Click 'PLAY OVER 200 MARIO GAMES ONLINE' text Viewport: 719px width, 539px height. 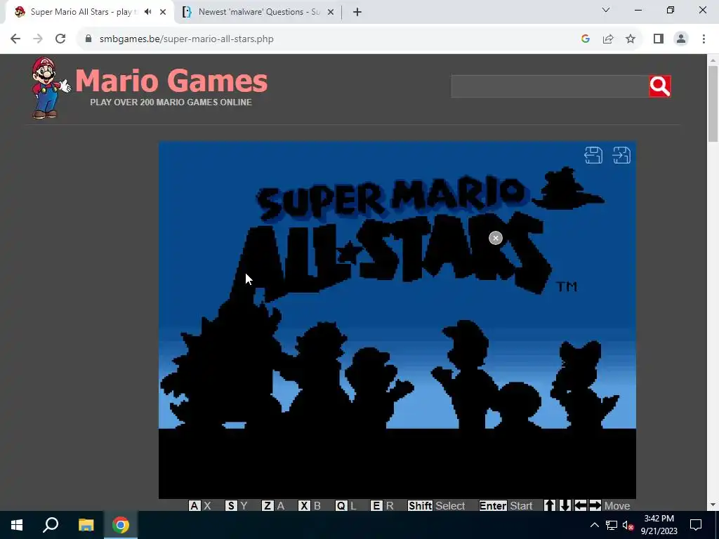pyautogui.click(x=171, y=102)
